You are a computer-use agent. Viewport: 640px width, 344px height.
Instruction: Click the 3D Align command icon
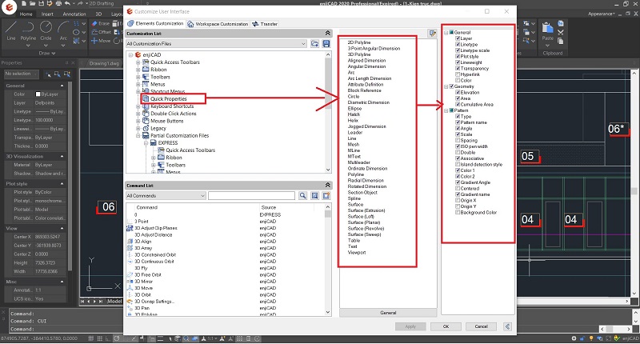tap(130, 242)
